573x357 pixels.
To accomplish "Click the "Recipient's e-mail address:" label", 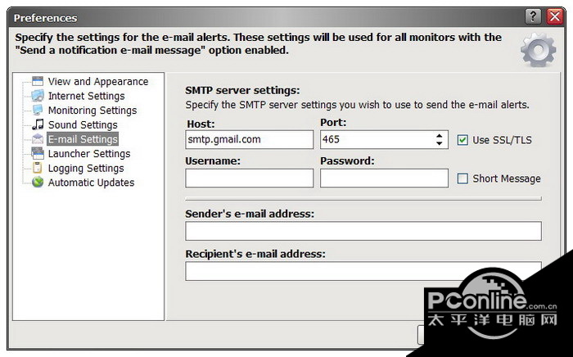I will tap(255, 254).
